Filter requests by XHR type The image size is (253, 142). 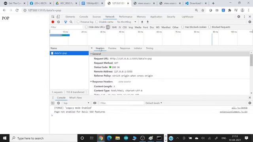[114, 27]
